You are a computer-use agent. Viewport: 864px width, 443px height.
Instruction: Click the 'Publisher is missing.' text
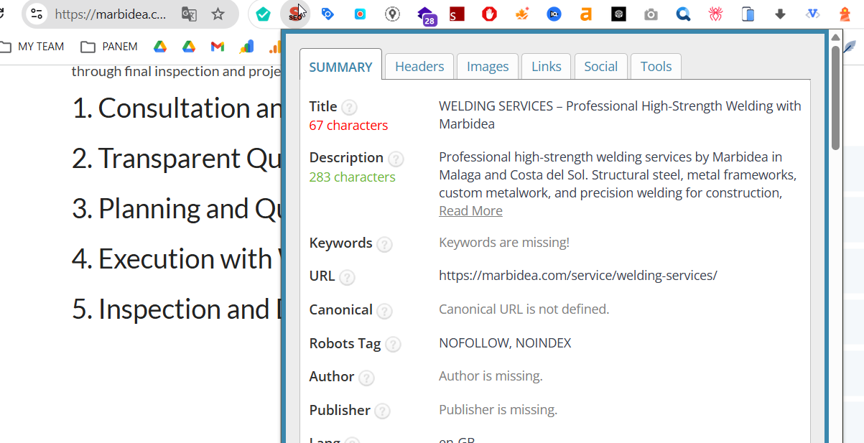(x=498, y=410)
